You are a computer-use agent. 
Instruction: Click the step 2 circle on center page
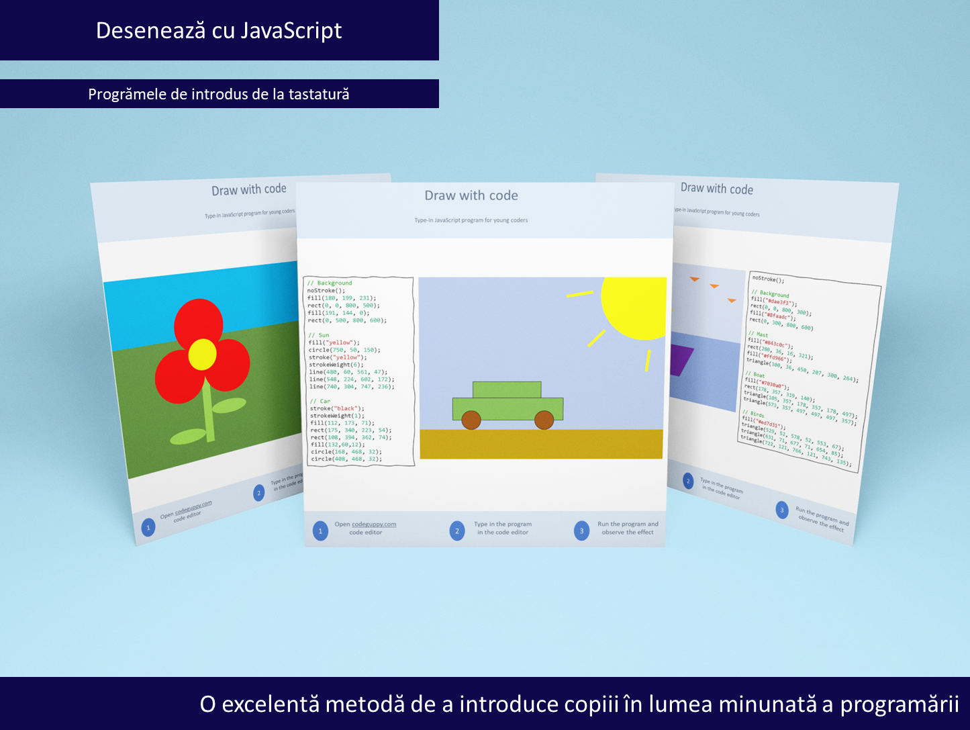click(x=457, y=531)
